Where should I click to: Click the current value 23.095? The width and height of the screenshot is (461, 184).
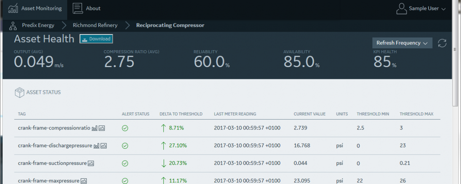tap(302, 181)
